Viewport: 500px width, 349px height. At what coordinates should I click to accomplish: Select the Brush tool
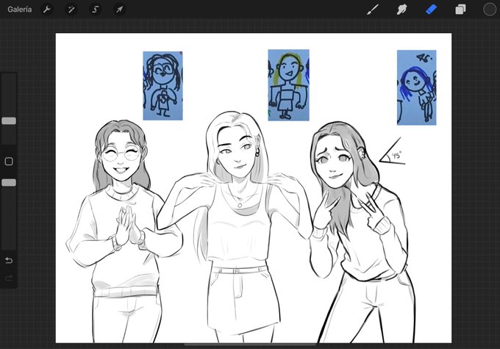point(373,10)
